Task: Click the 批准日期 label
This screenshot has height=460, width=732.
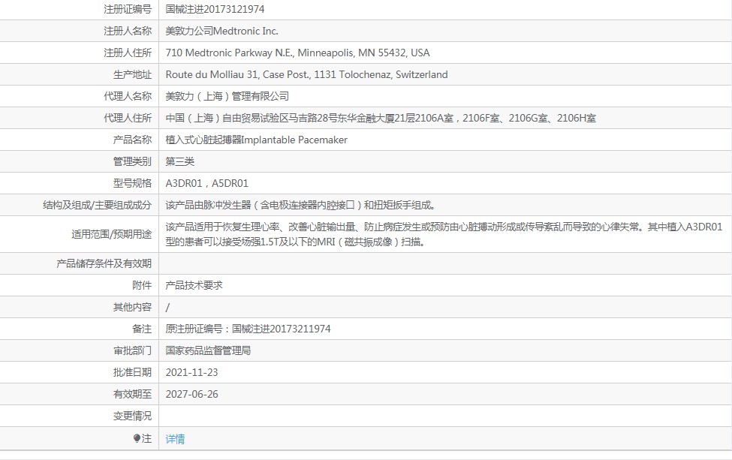Action: pyautogui.click(x=133, y=373)
